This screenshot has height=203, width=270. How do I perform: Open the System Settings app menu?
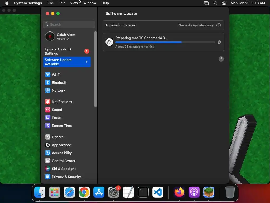pyautogui.click(x=28, y=3)
